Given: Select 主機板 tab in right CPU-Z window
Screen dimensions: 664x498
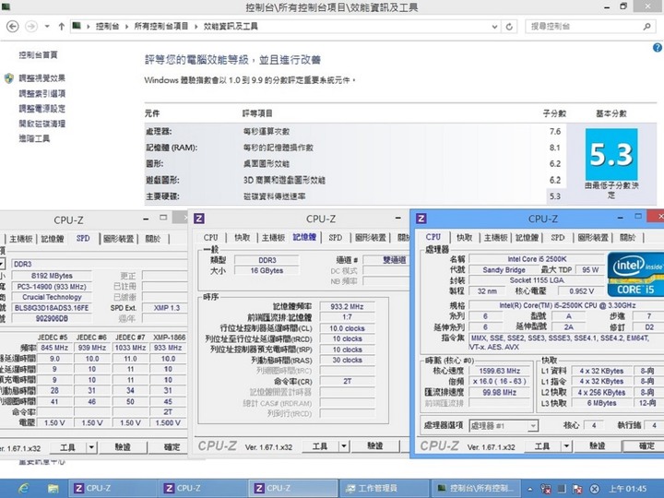Looking at the screenshot, I should click(496, 238).
